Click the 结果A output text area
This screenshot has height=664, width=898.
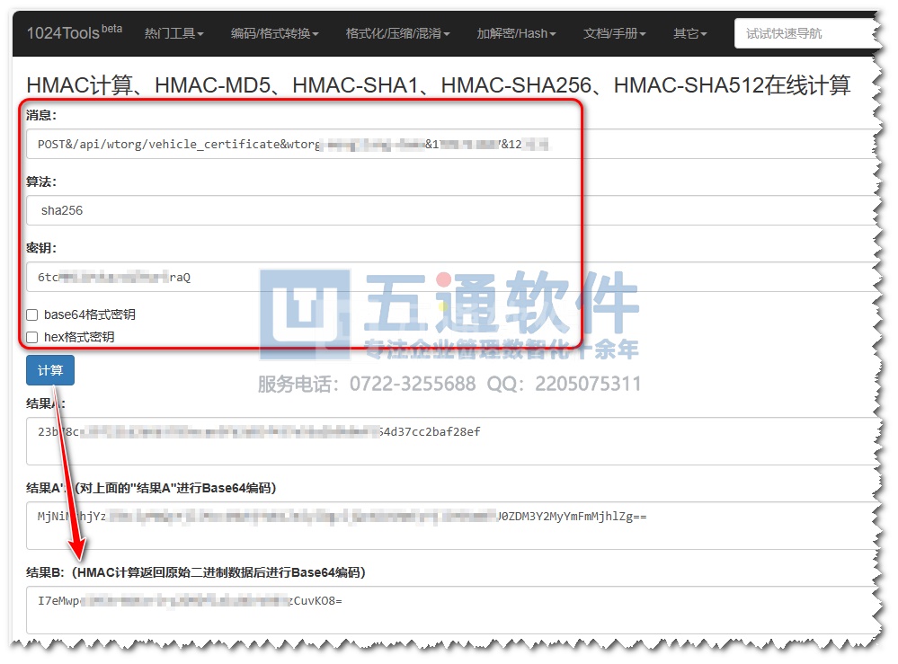pyautogui.click(x=452, y=441)
